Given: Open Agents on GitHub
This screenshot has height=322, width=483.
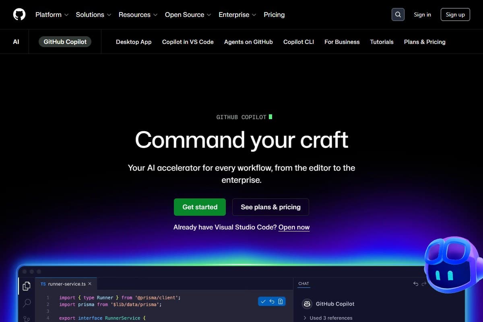Looking at the screenshot, I should [x=248, y=42].
